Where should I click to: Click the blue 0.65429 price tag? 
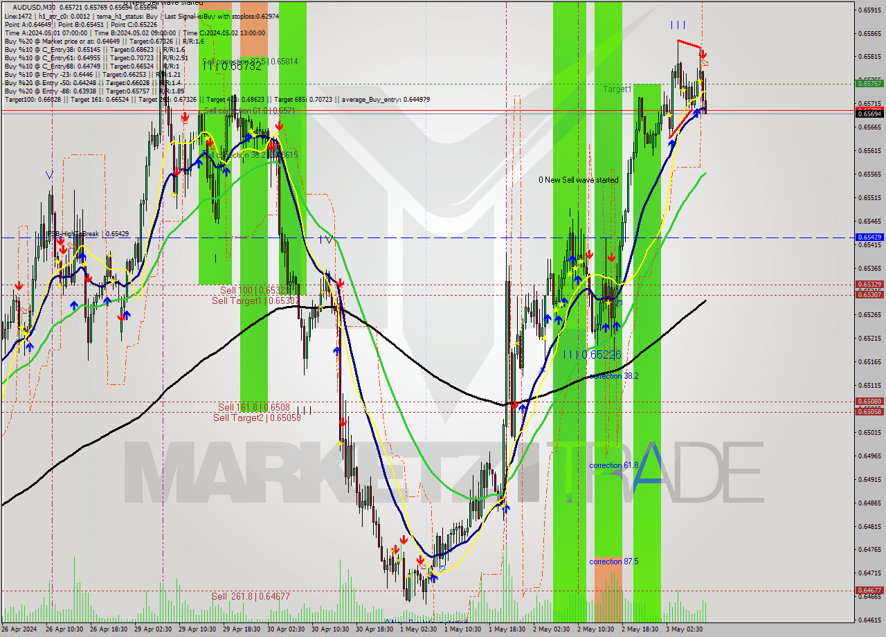pos(870,237)
